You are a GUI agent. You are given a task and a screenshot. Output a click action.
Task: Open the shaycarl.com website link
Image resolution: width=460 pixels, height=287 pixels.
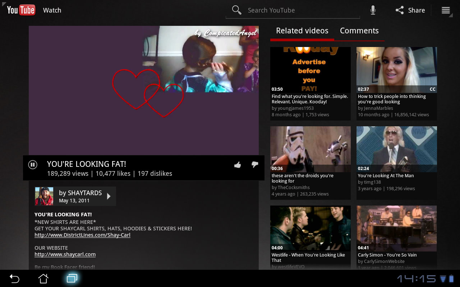65,255
